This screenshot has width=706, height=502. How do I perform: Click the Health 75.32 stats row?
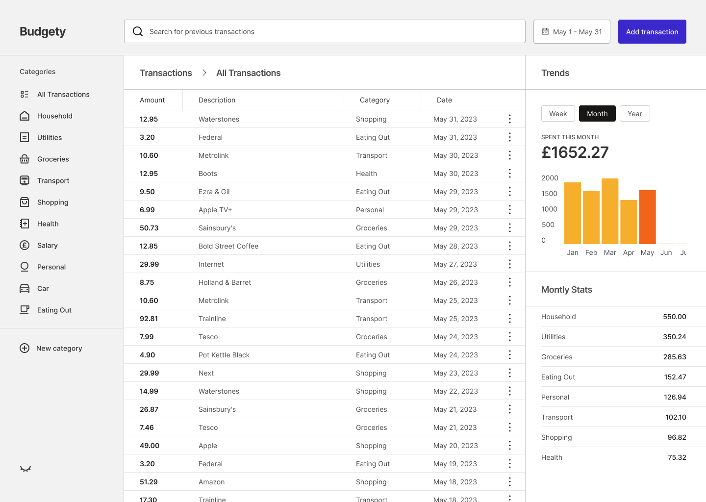pos(614,457)
